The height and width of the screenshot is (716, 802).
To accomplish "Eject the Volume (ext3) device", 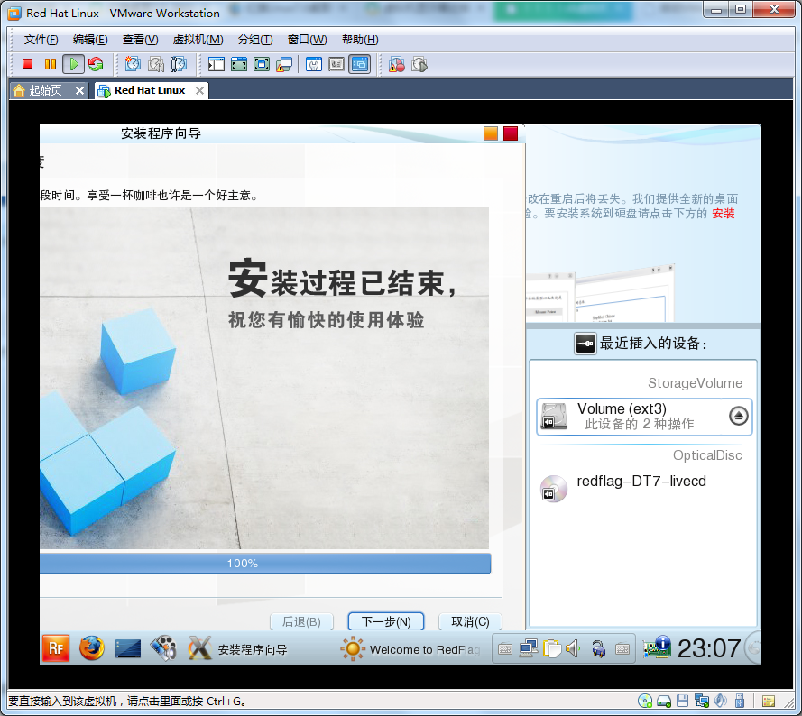I will tap(738, 416).
